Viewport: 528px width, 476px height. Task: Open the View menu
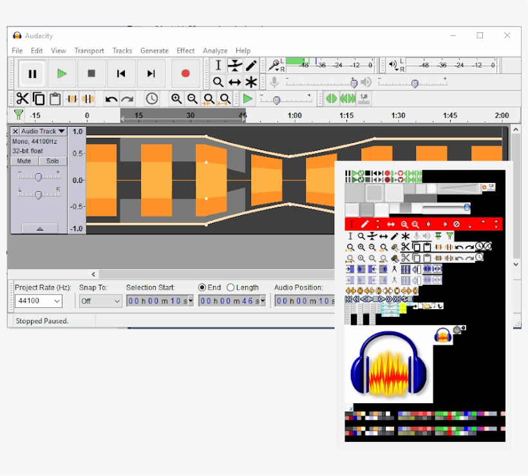[58, 50]
